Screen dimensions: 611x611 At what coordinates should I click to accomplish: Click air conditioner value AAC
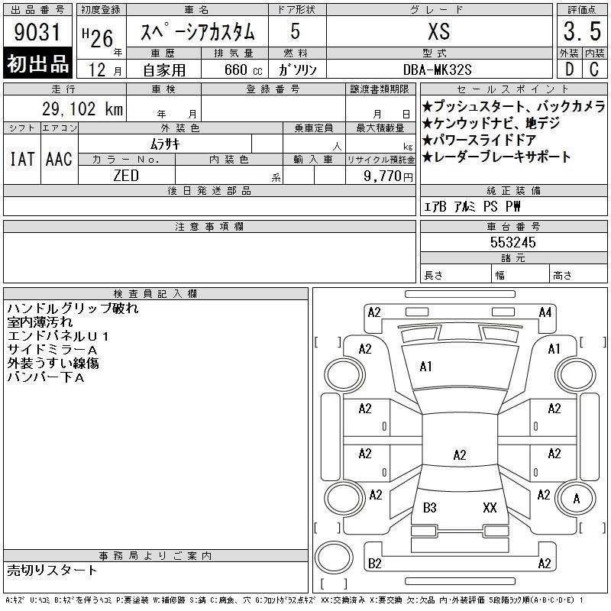[x=59, y=159]
